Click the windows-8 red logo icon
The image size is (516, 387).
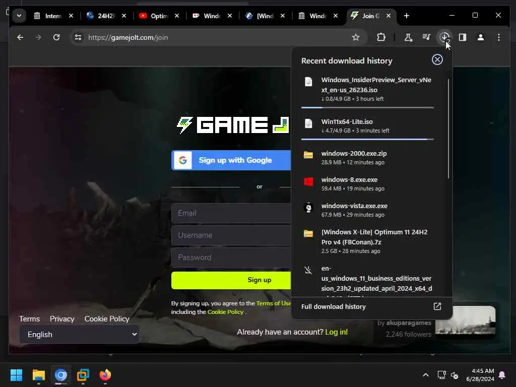308,181
